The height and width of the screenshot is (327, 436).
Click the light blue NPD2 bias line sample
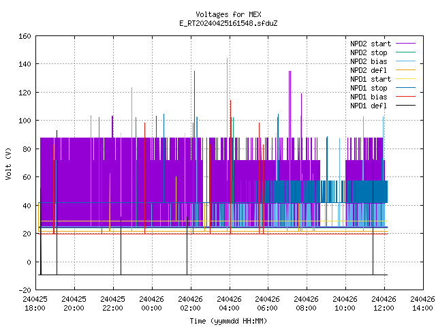click(x=405, y=61)
